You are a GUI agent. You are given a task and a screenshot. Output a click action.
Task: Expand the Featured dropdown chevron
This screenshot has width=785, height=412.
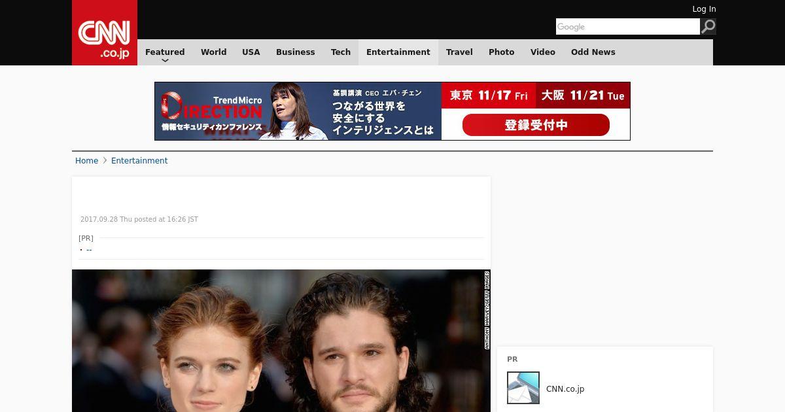(165, 61)
